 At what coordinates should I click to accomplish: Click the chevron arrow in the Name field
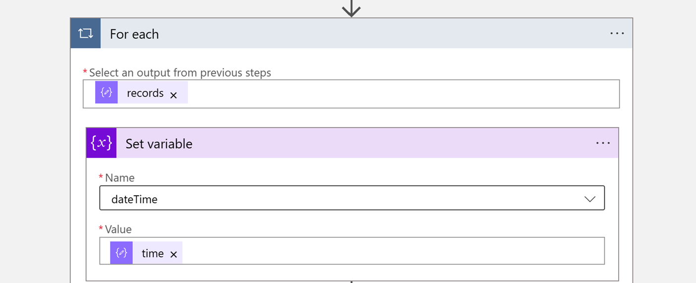tap(589, 199)
